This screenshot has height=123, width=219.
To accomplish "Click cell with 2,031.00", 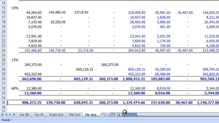I will click(164, 37).
